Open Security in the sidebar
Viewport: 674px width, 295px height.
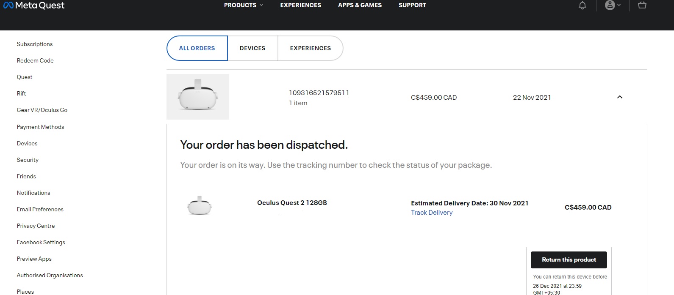pos(28,160)
